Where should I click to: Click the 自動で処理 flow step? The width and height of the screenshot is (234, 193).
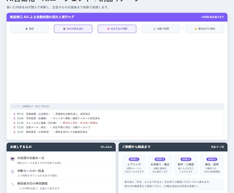coord(161,29)
